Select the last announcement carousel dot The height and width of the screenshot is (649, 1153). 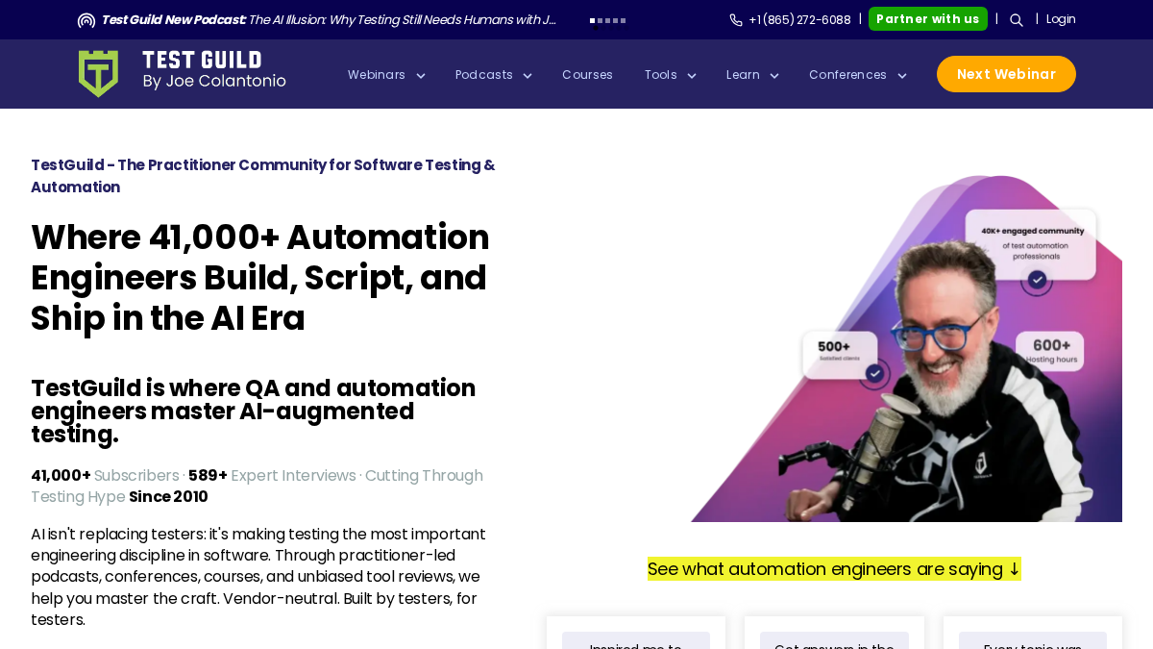click(x=623, y=20)
